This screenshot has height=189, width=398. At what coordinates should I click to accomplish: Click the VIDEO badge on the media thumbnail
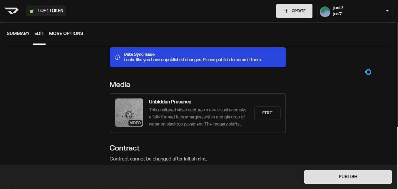(135, 123)
